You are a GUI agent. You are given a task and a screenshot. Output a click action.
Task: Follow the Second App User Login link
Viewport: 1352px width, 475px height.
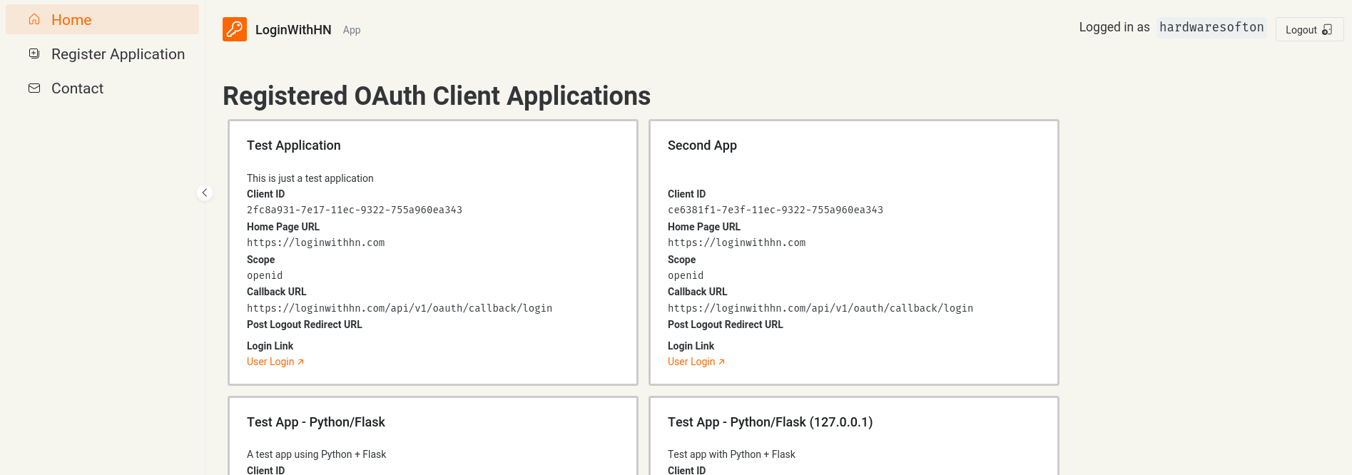coord(691,362)
